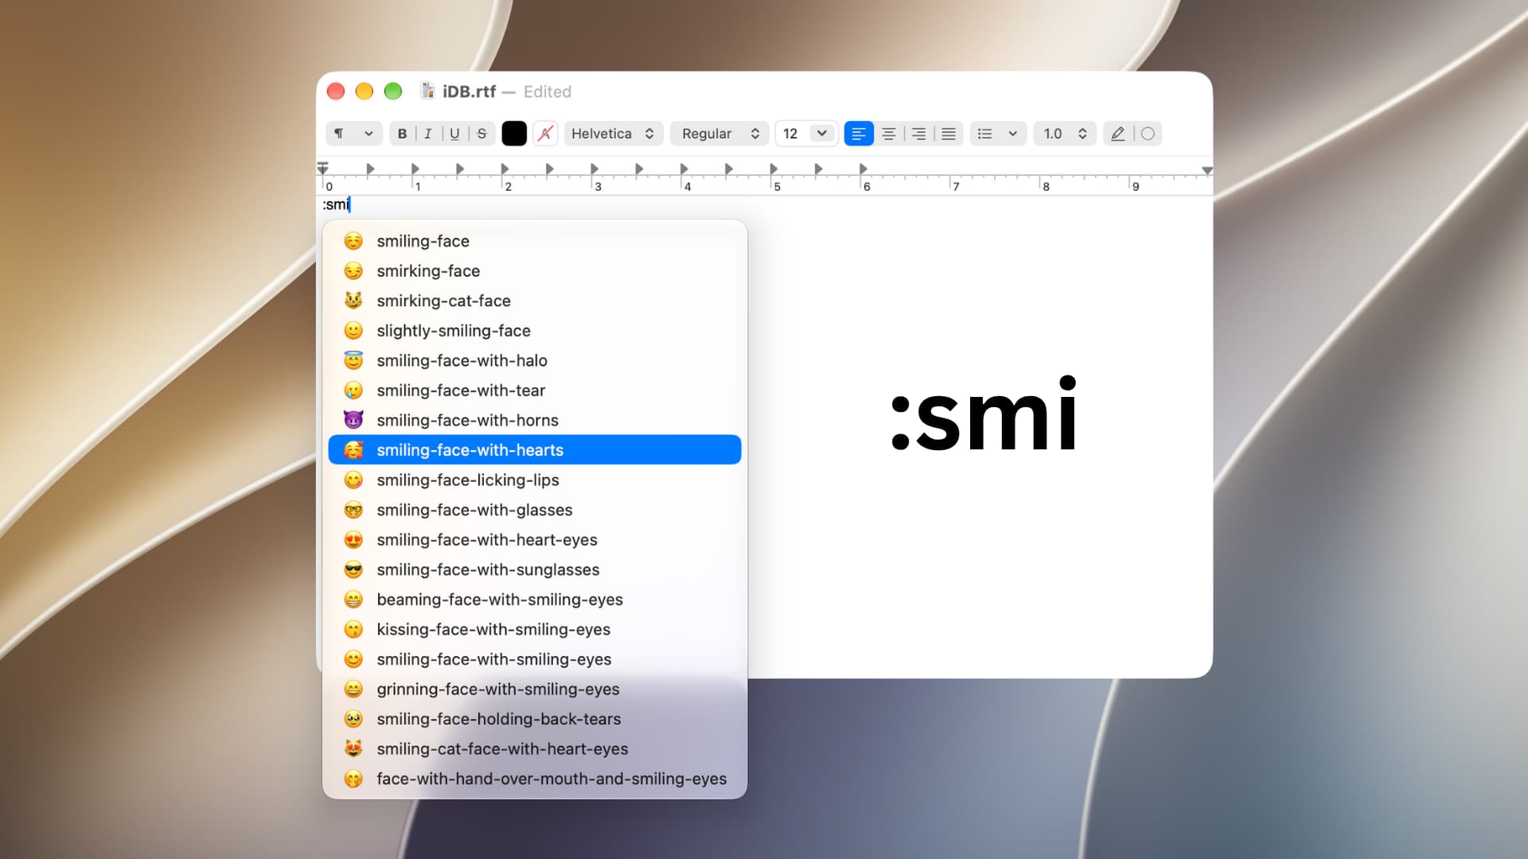Toggle italic formatting
Image resolution: width=1528 pixels, height=859 pixels.
click(x=428, y=134)
